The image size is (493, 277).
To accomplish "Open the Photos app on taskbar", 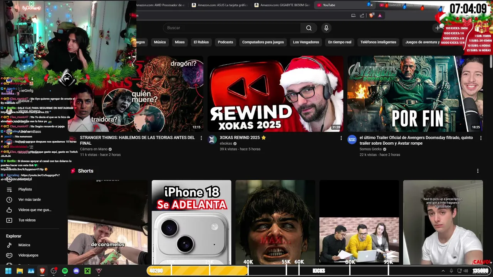I will (x=31, y=271).
